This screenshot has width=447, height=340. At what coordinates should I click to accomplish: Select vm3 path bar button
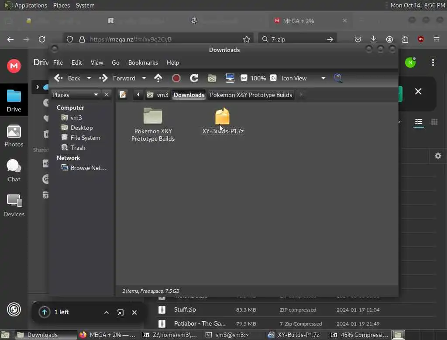point(158,95)
